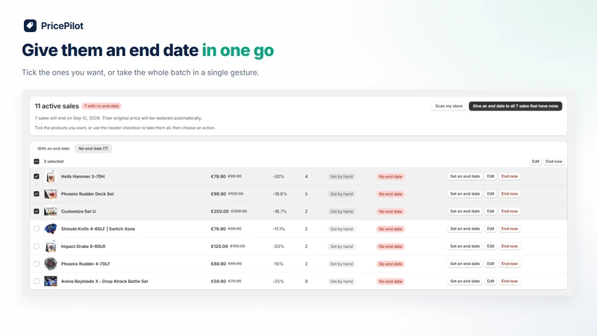Set an end date for Customize Set U
Viewport: 597px width, 336px height.
pos(465,211)
